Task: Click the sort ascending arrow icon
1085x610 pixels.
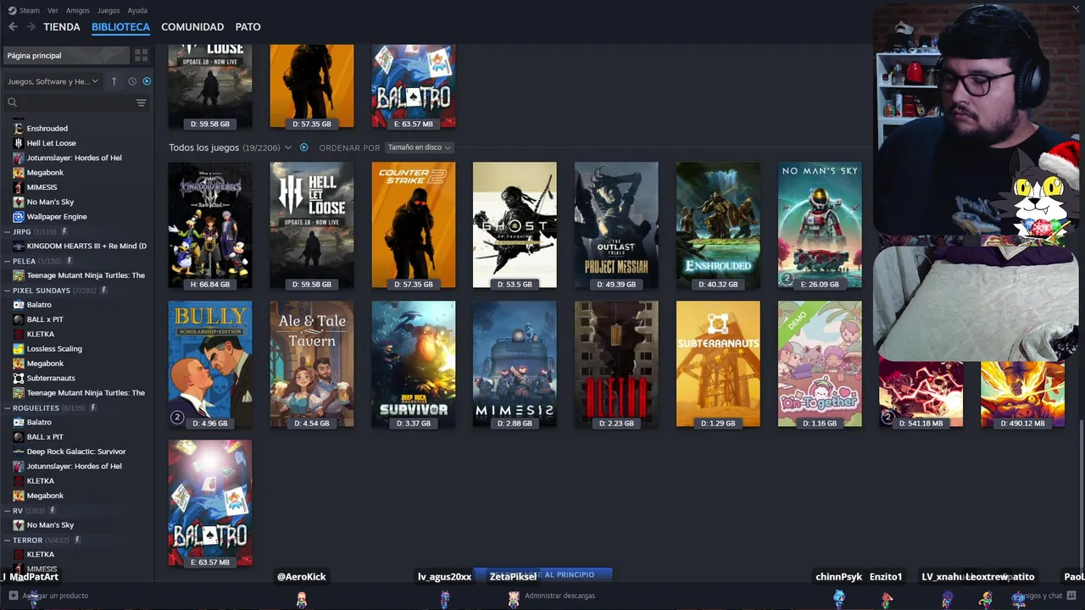Action: [114, 81]
